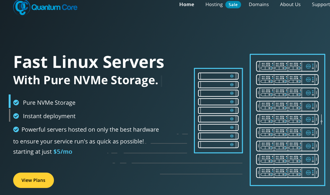The image size is (330, 195).
Task: Click the Fast Linux Servers heading
Action: click(x=89, y=62)
